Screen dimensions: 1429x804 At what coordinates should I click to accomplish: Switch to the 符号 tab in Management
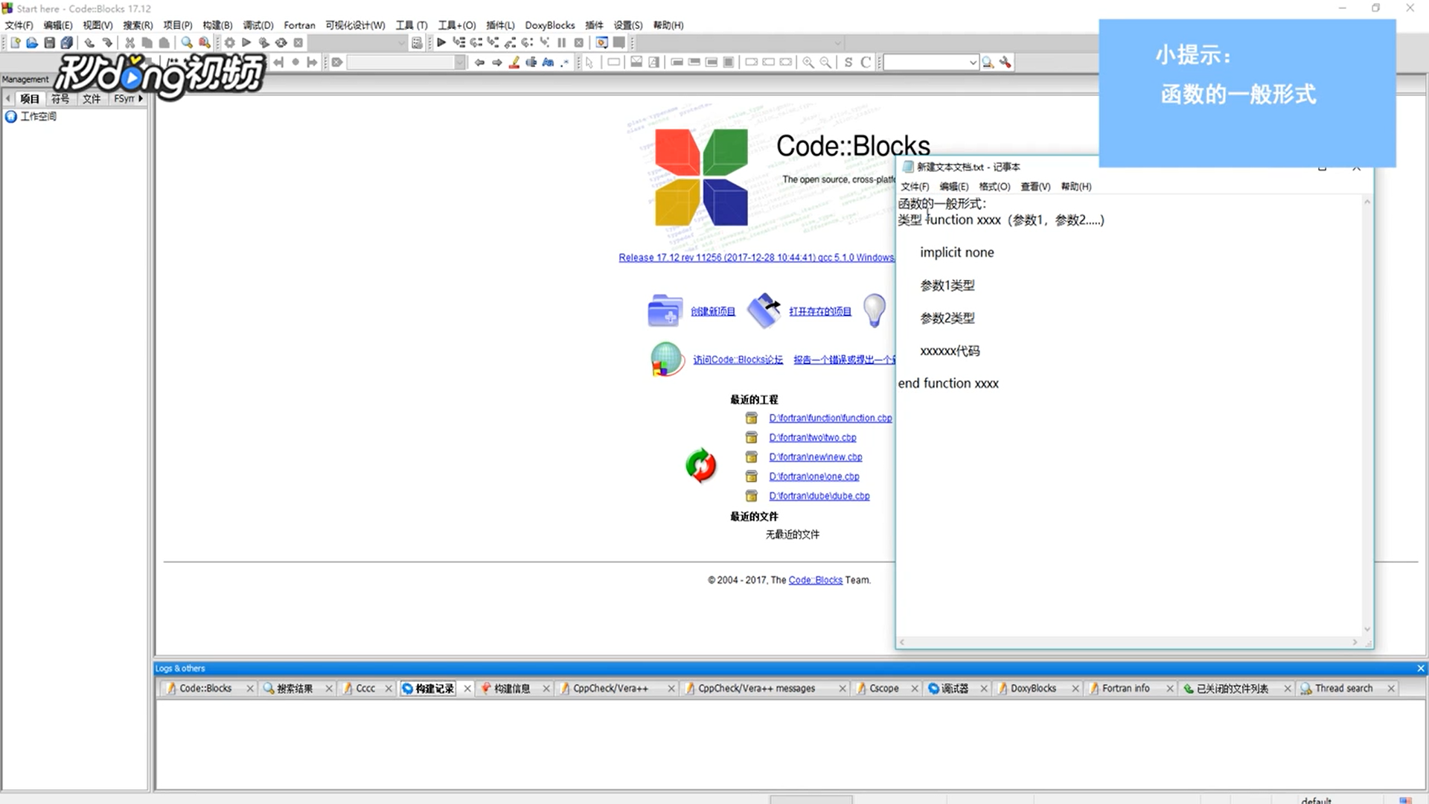(x=60, y=98)
